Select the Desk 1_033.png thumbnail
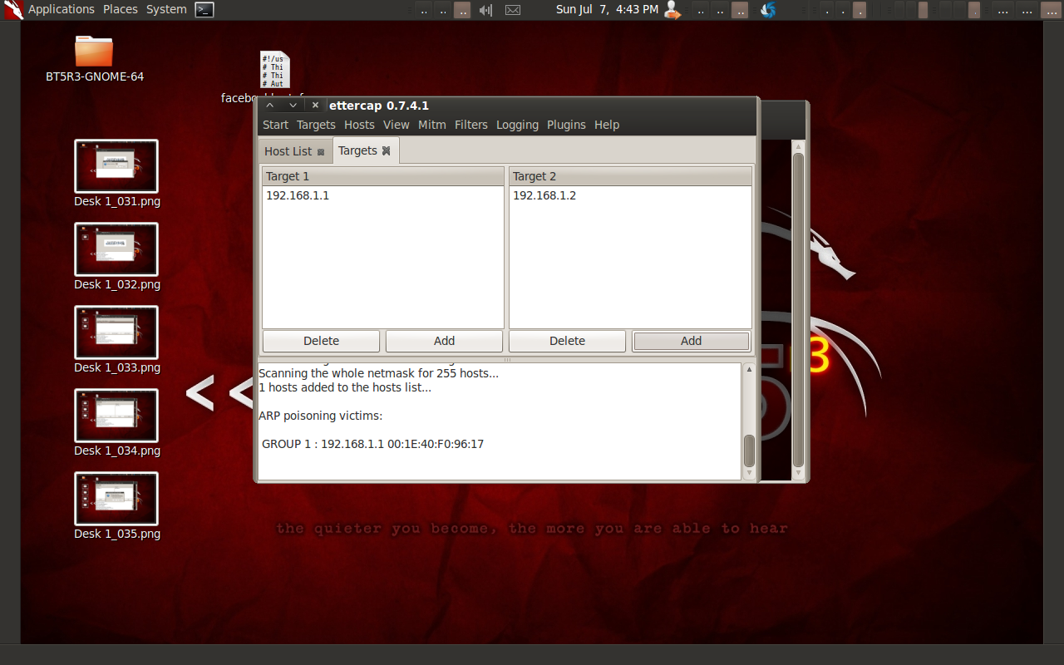The image size is (1064, 665). (116, 332)
